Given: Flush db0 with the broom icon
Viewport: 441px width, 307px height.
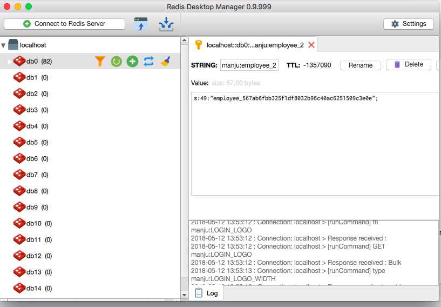Looking at the screenshot, I should point(165,61).
